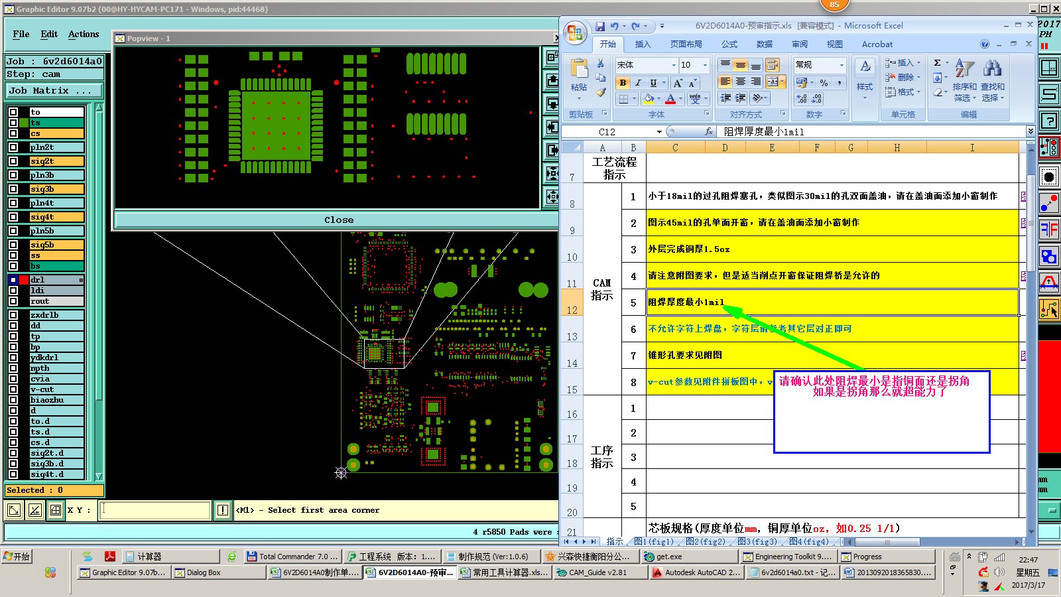This screenshot has height=597, width=1061.
Task: Open the File menu in Graphic Editor
Action: pyautogui.click(x=21, y=34)
